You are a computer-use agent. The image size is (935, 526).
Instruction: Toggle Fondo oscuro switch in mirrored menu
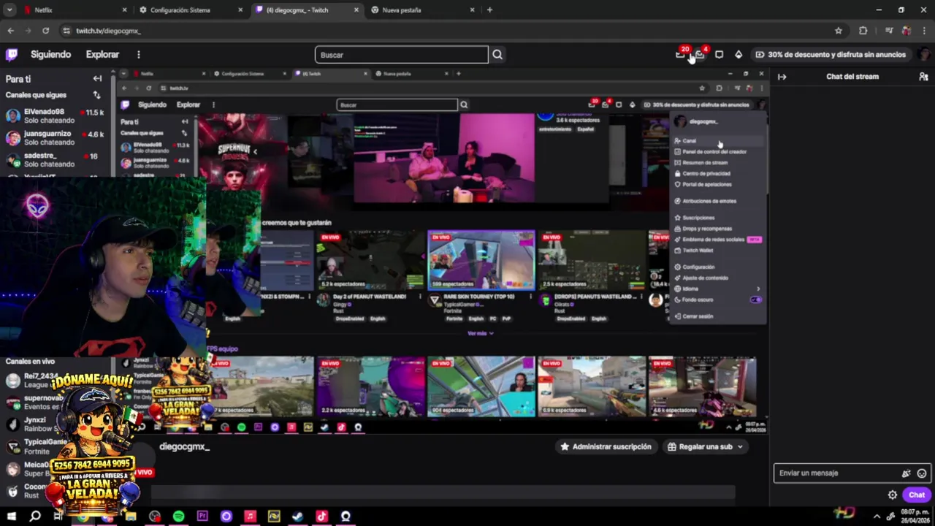pyautogui.click(x=756, y=300)
